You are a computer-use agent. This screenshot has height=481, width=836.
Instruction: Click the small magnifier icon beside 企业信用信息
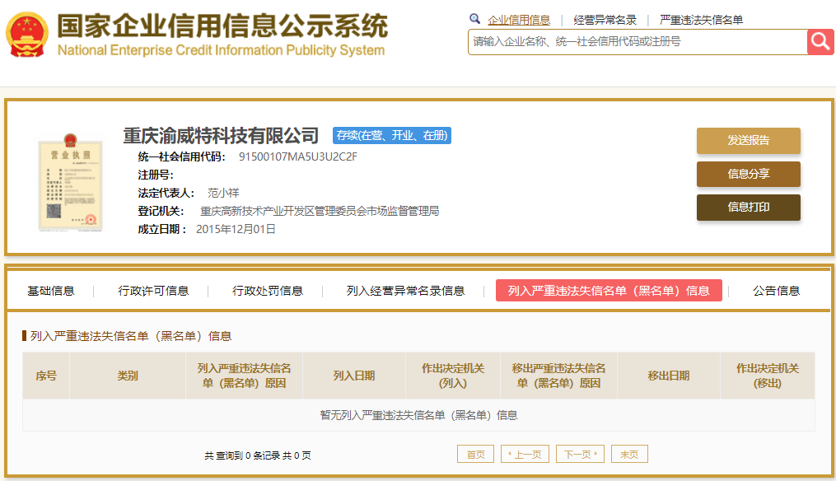click(x=474, y=19)
